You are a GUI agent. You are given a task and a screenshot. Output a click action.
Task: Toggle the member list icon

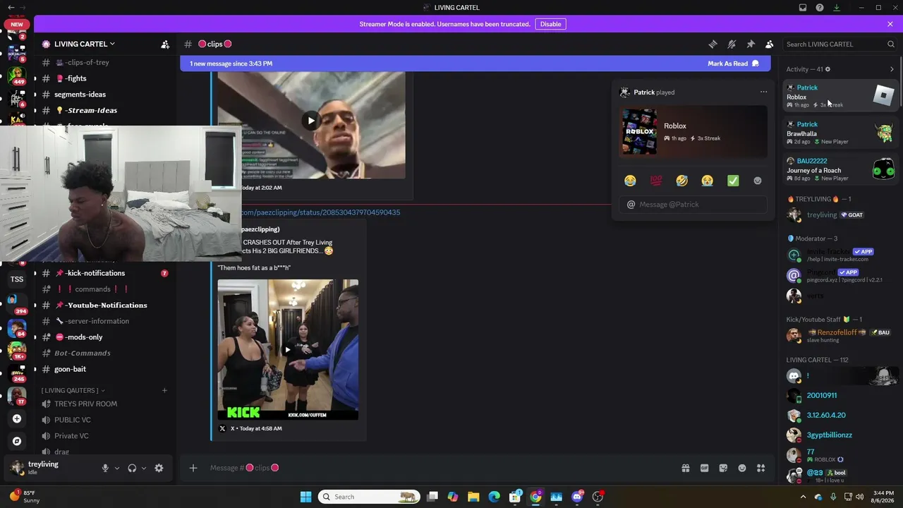770,44
